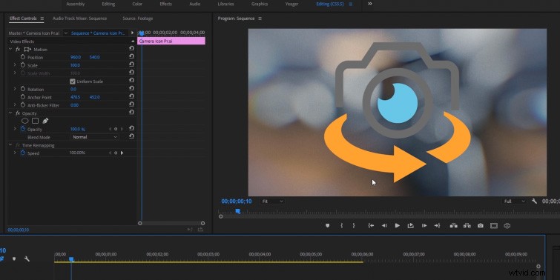The height and width of the screenshot is (280, 560).
Task: Play the sequence in Program monitor
Action: [x=397, y=226]
